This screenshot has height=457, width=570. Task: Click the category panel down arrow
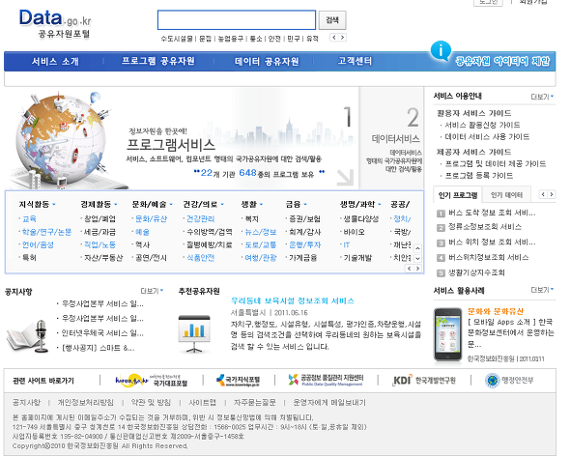tap(417, 258)
